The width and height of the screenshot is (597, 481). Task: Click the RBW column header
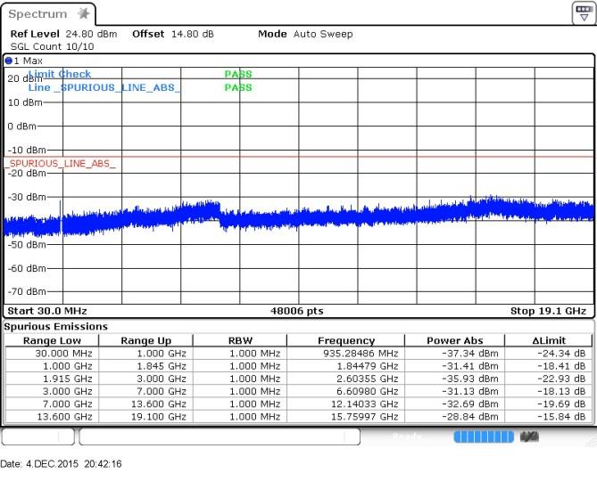click(x=240, y=340)
